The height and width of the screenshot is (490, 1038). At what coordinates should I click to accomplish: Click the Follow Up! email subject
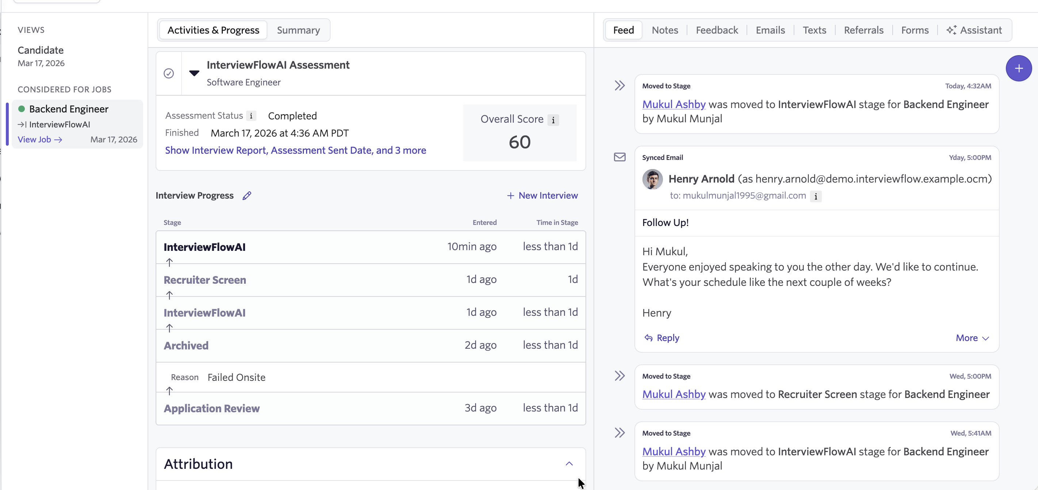tap(665, 223)
